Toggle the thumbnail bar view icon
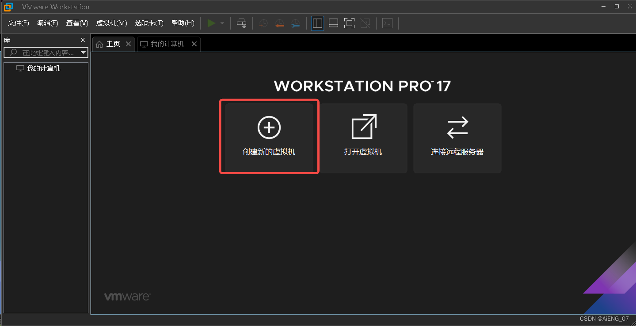636x326 pixels. (x=334, y=23)
